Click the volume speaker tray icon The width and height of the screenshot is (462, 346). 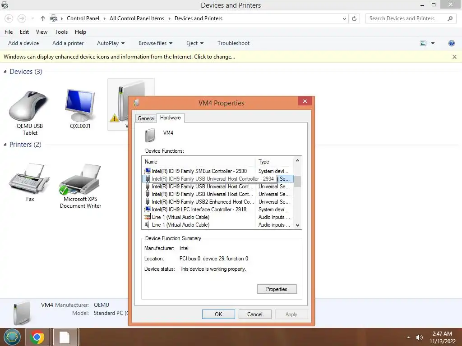point(419,337)
